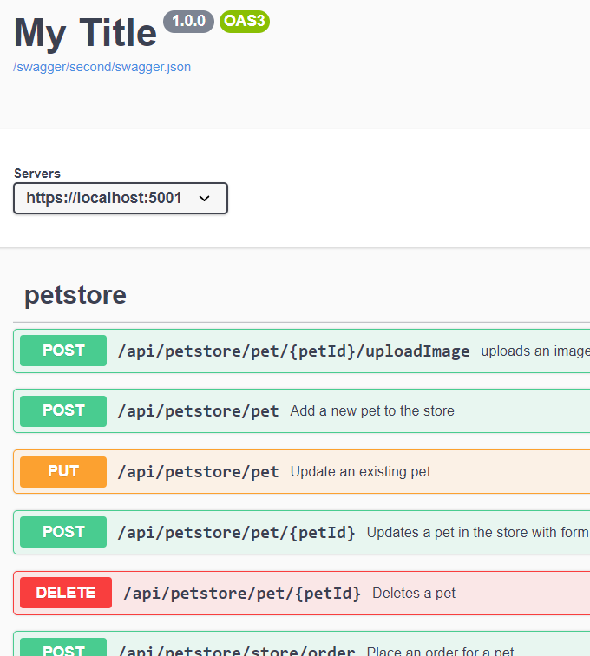Viewport: 590px width, 656px height.
Task: Click the 'Servers' label
Action: click(37, 174)
